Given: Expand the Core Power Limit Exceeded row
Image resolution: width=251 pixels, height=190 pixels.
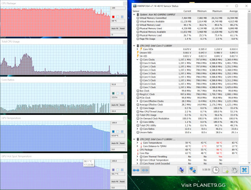Looking at the screenshot, I should pyautogui.click(x=138, y=163).
